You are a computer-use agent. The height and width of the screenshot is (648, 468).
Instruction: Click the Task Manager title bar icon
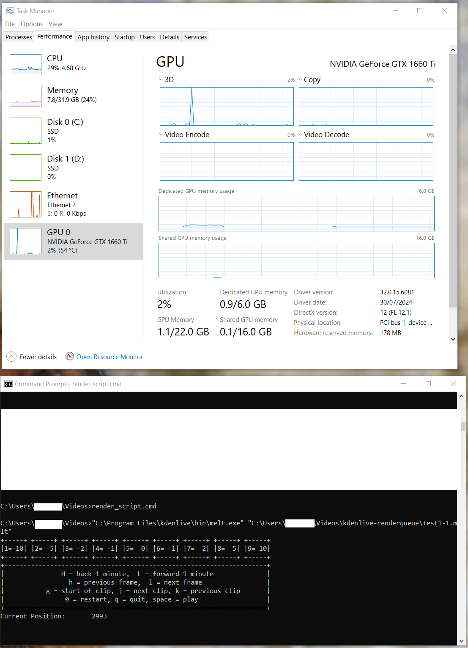pos(10,11)
